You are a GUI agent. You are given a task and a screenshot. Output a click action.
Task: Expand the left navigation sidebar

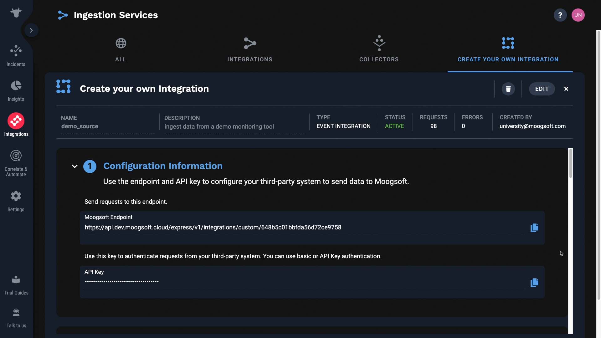coord(31,30)
